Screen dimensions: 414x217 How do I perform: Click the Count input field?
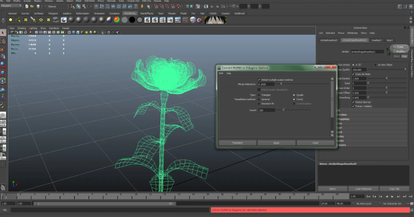click(x=267, y=110)
